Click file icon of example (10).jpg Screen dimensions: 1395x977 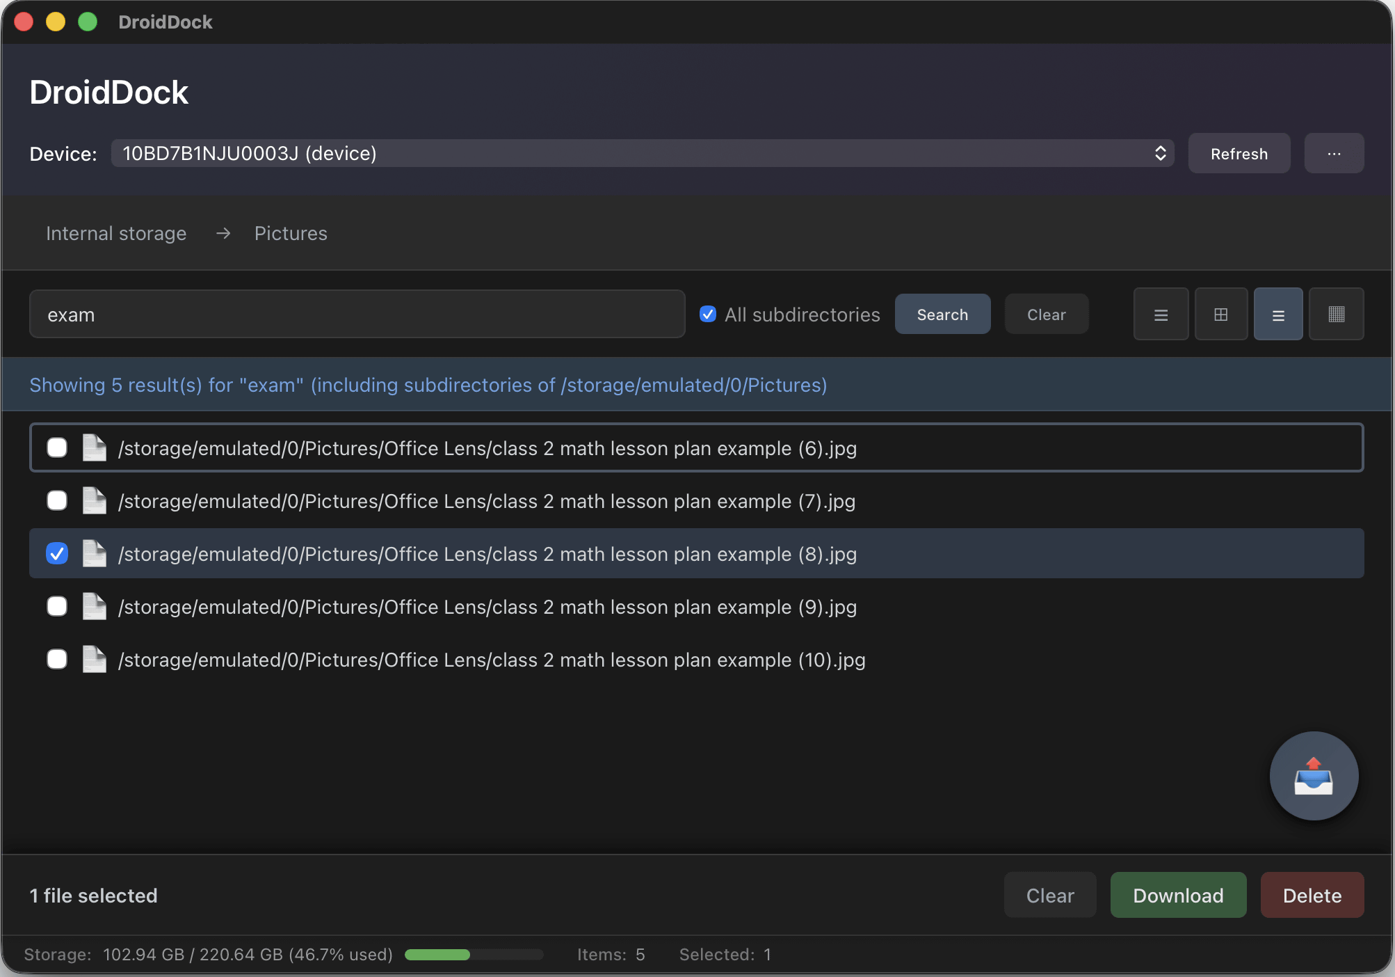coord(94,660)
